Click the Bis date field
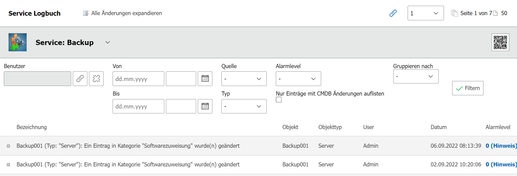Image resolution: width=517 pixels, height=176 pixels. pos(138,106)
